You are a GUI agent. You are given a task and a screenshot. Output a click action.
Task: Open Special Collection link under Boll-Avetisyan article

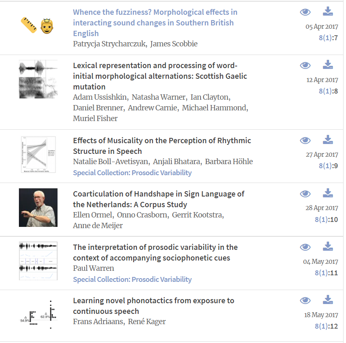tap(132, 173)
